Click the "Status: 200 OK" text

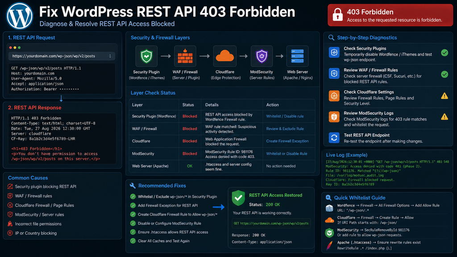(x=264, y=204)
